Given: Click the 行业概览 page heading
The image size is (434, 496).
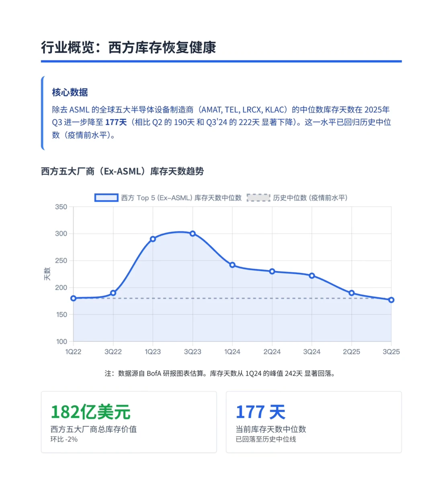Looking at the screenshot, I should coord(129,47).
